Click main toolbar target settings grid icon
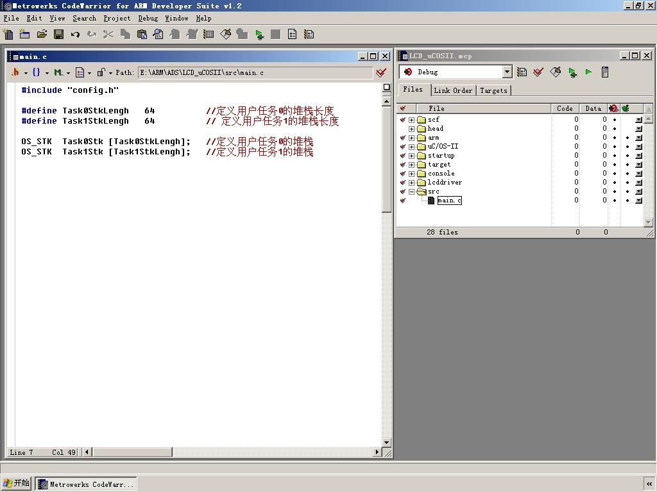657x492 pixels. [209, 35]
